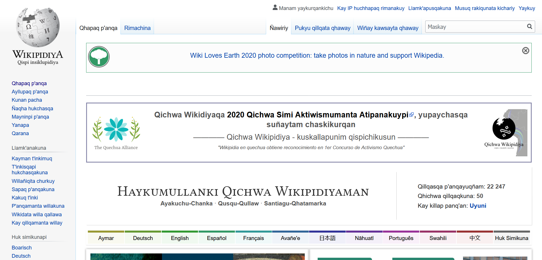Select the English language button
Image resolution: width=542 pixels, height=260 pixels.
(180, 237)
